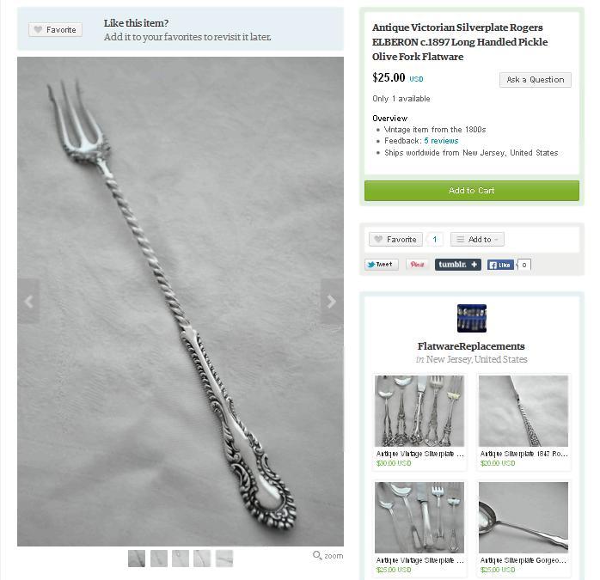This screenshot has width=600, height=580.
Task: Select the first photo thumbnail under the image
Action: coord(137,559)
